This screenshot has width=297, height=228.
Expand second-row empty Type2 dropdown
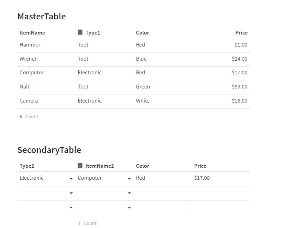coord(71,193)
